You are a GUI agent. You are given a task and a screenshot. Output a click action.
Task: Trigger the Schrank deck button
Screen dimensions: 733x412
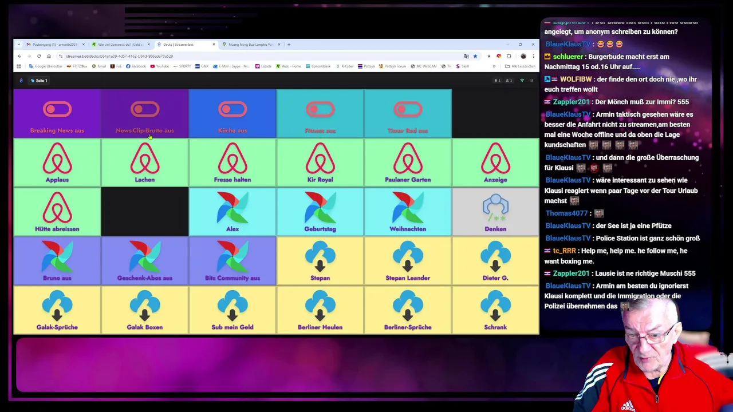pos(495,310)
